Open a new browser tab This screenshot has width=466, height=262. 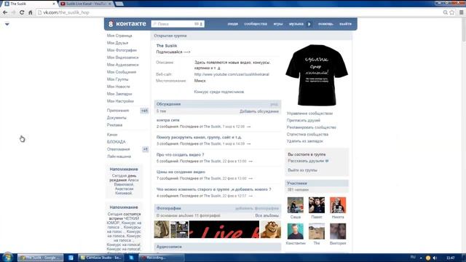(119, 4)
